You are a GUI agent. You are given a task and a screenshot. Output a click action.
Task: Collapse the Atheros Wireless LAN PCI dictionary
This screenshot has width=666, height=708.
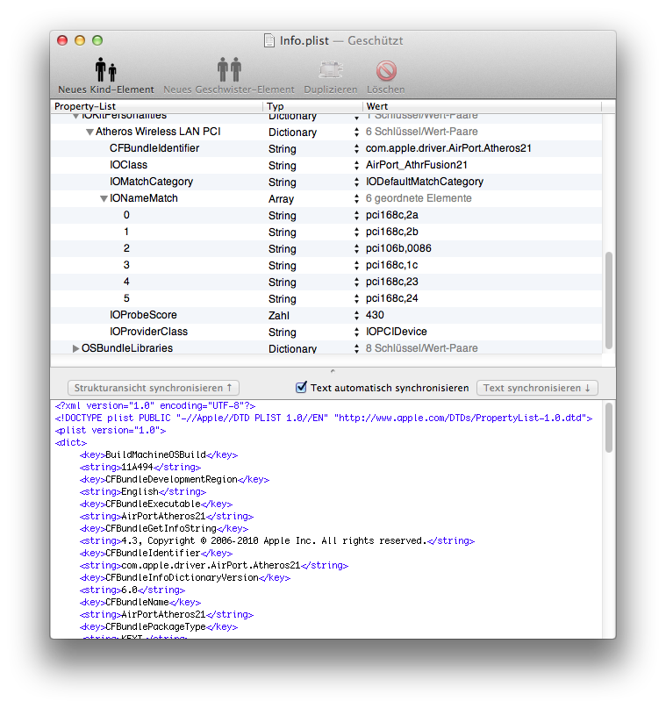pos(90,132)
